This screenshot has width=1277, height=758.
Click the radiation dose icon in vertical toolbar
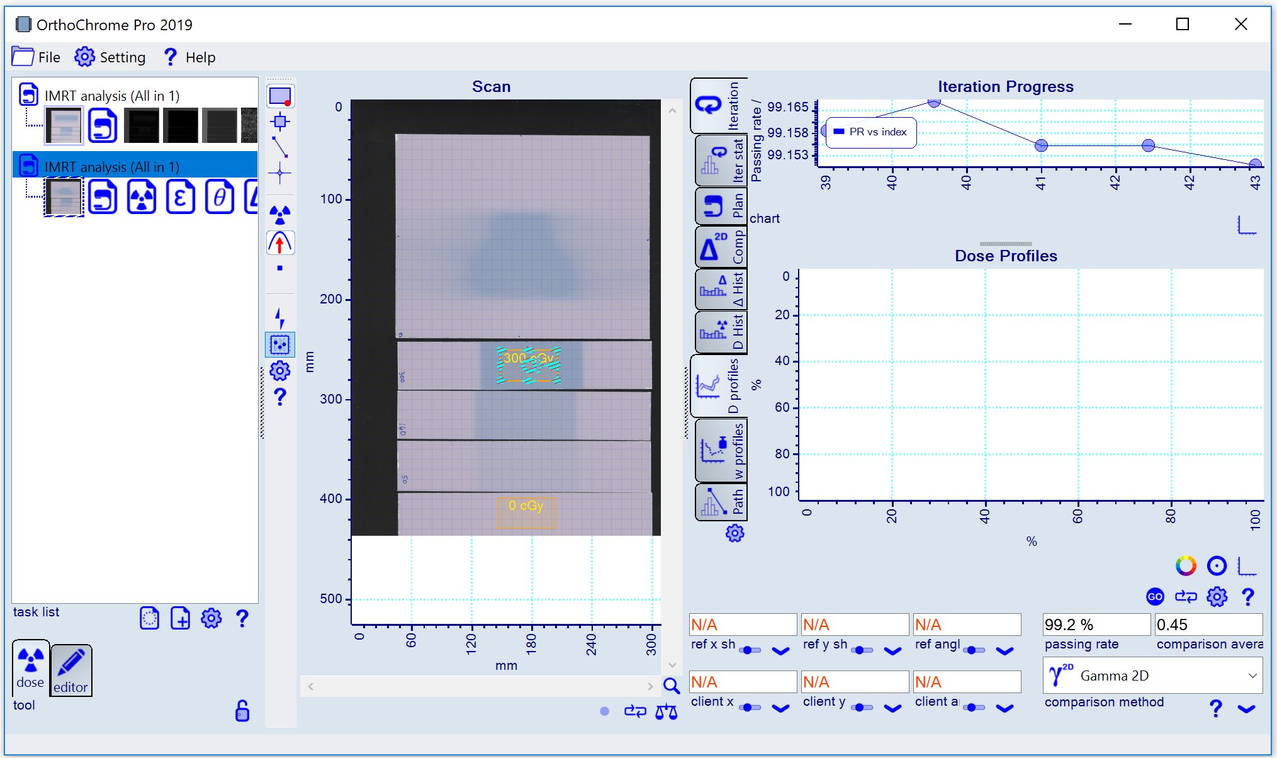280,215
